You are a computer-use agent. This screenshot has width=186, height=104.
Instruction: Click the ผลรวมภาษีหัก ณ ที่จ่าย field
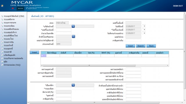pos(133,76)
